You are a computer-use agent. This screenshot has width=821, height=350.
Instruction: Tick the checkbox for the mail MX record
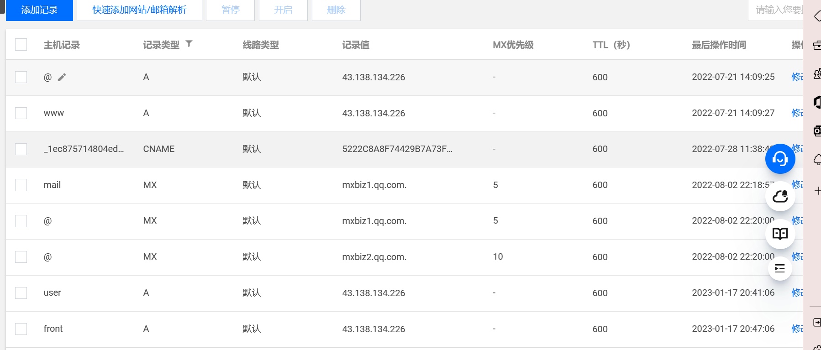click(x=21, y=185)
